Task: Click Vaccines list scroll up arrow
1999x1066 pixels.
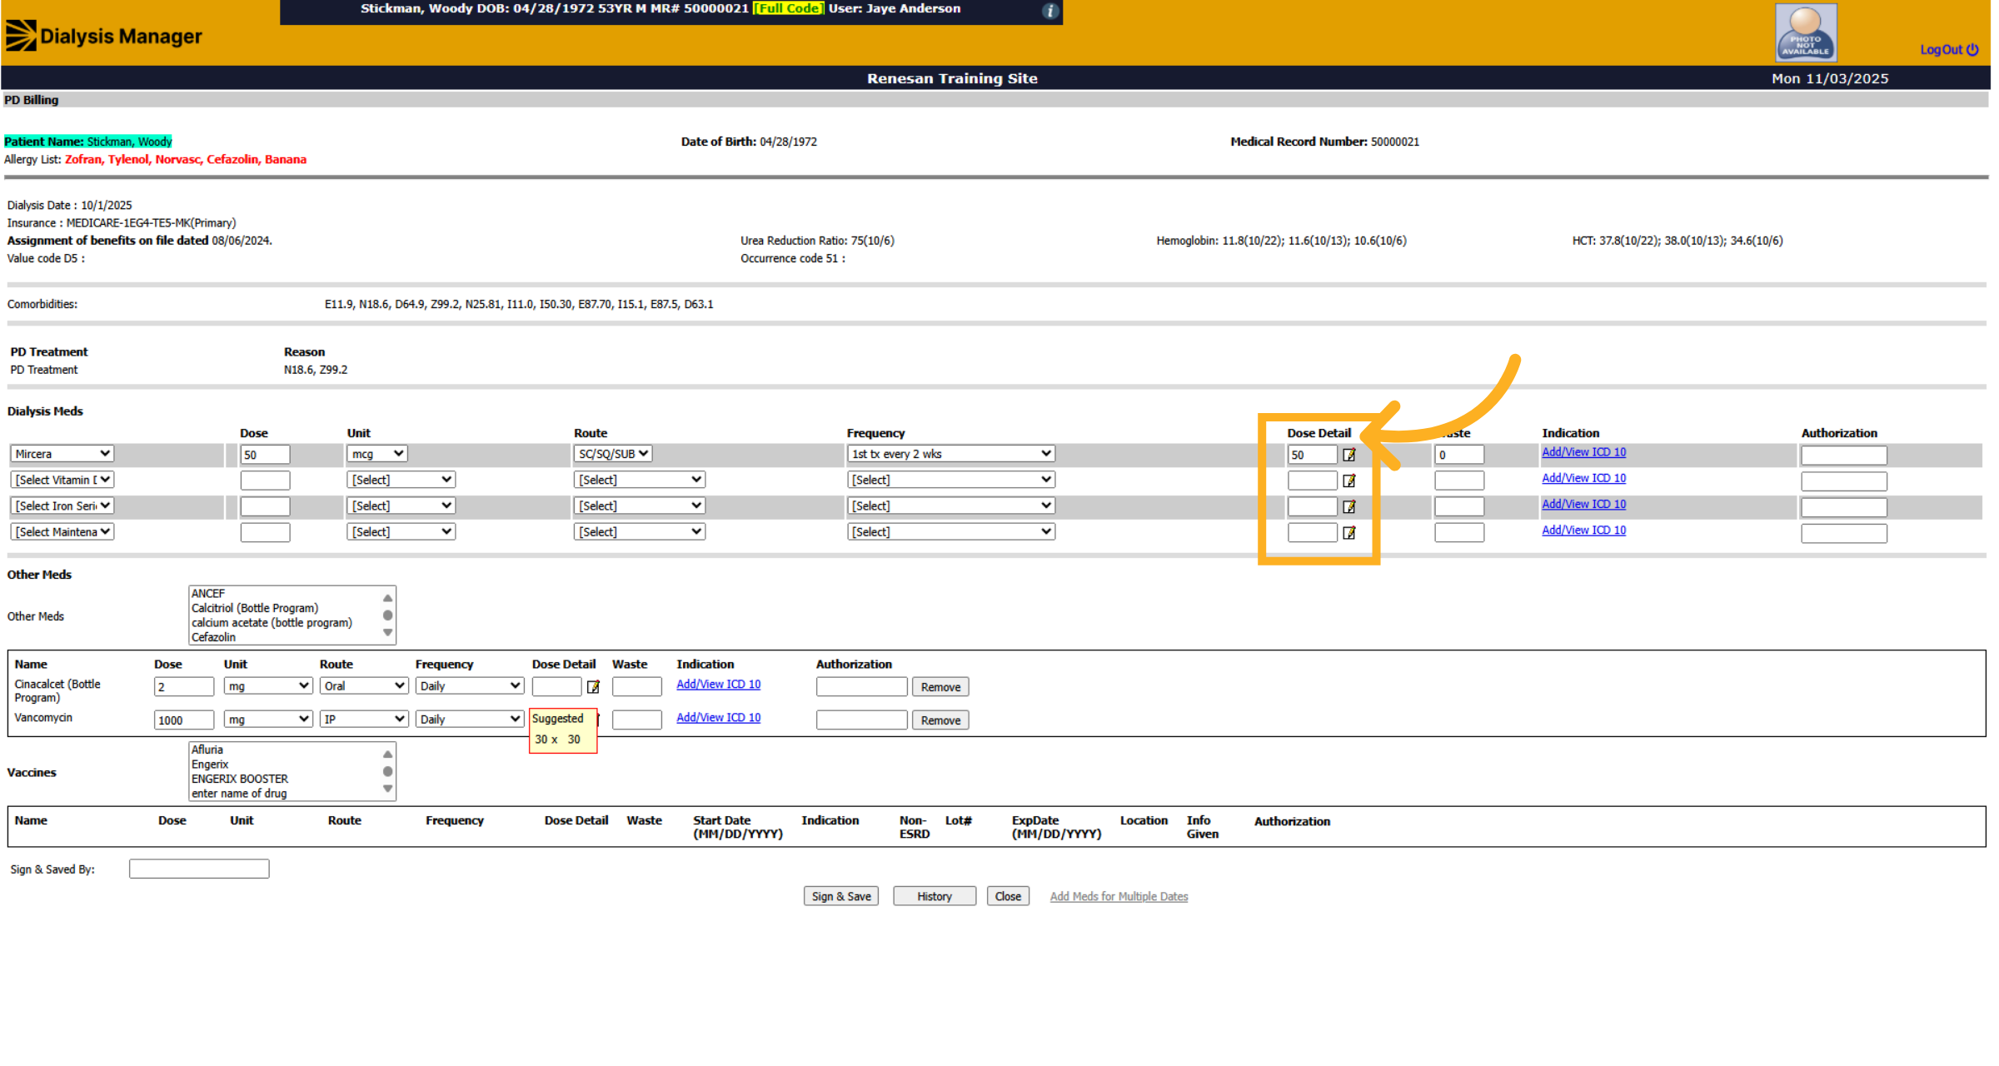Action: [387, 755]
